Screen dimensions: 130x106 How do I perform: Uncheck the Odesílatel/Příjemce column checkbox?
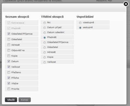[9, 34]
